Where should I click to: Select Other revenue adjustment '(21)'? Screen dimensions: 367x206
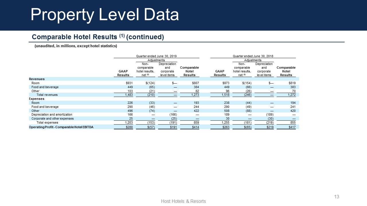click(x=151, y=91)
